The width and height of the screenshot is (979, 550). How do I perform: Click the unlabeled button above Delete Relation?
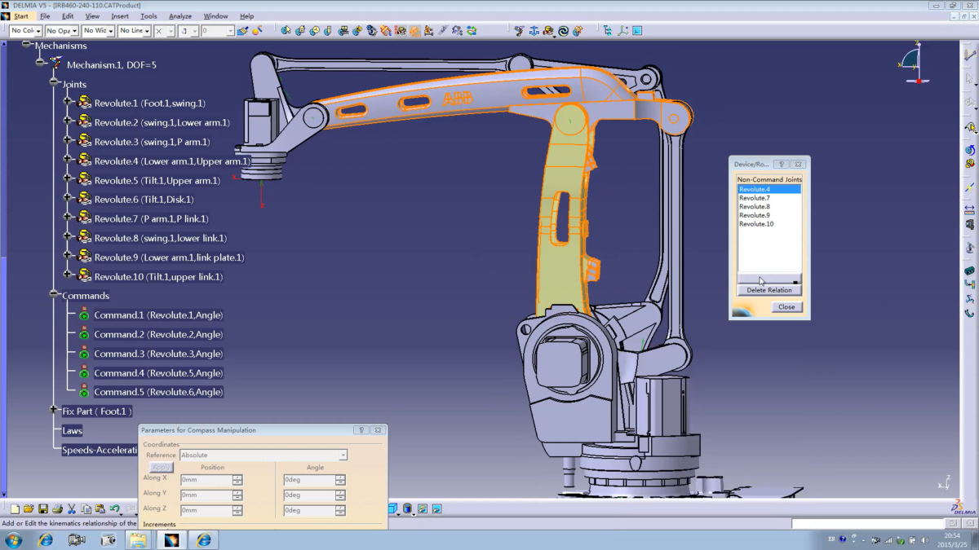coord(769,279)
